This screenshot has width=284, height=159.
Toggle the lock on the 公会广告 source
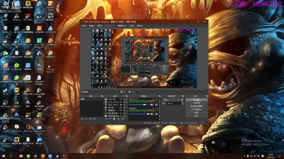pyautogui.click(x=124, y=99)
